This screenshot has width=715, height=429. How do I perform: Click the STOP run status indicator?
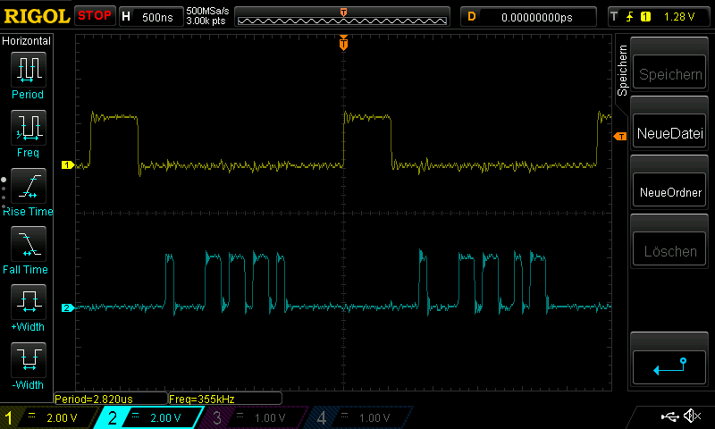[x=95, y=15]
